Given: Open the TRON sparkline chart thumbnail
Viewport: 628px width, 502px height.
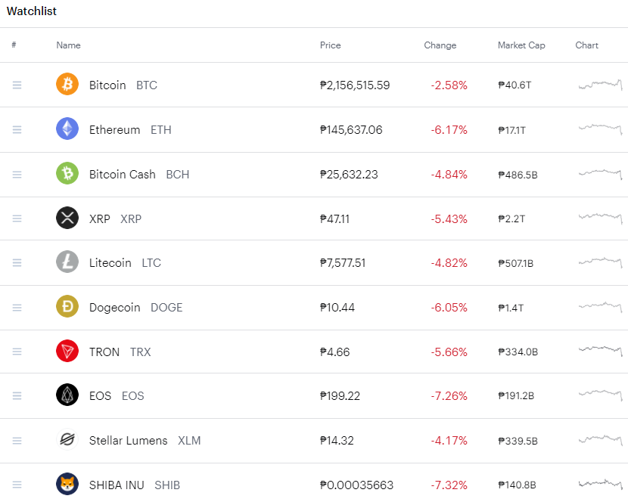Looking at the screenshot, I should 600,351.
